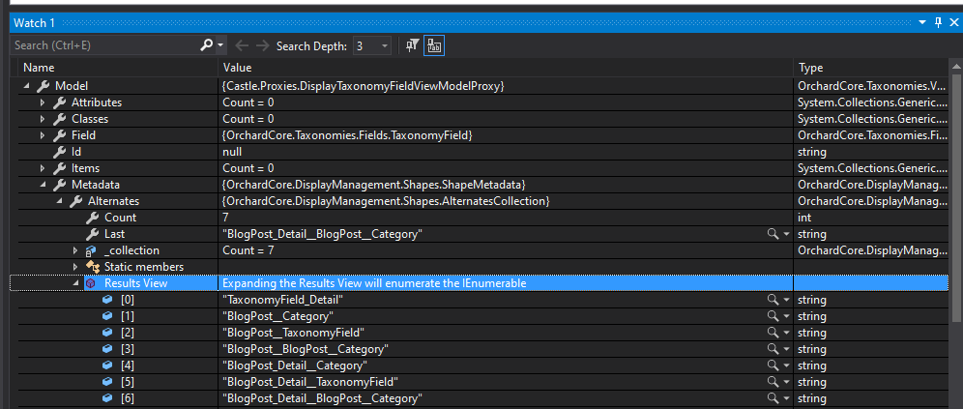Click the Metadata wrench icon

click(60, 185)
